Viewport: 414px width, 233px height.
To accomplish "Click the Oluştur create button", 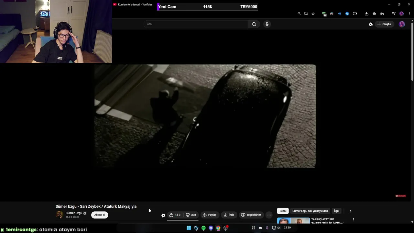I will [x=384, y=24].
